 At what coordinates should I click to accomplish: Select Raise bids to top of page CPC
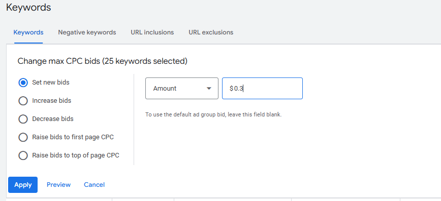click(23, 155)
